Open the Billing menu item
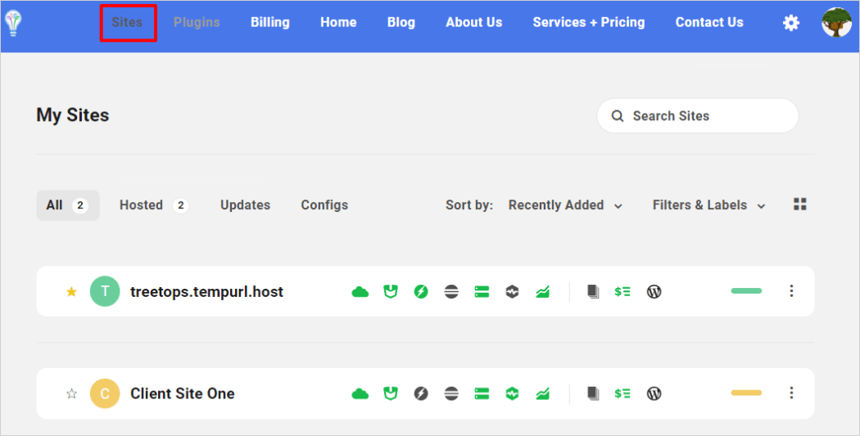860x436 pixels. pos(269,22)
